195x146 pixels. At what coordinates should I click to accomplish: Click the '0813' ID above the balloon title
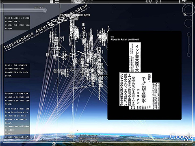(x=112, y=37)
